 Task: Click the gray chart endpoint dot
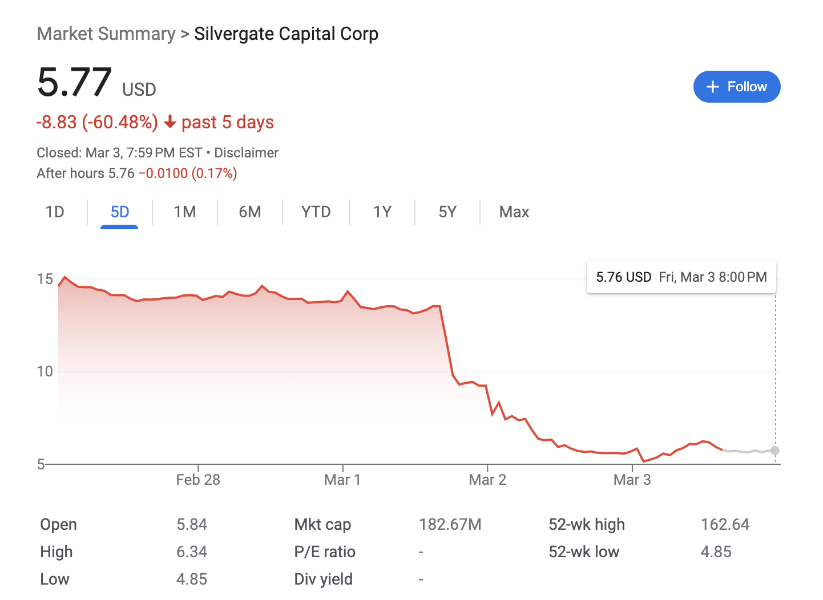pos(774,451)
